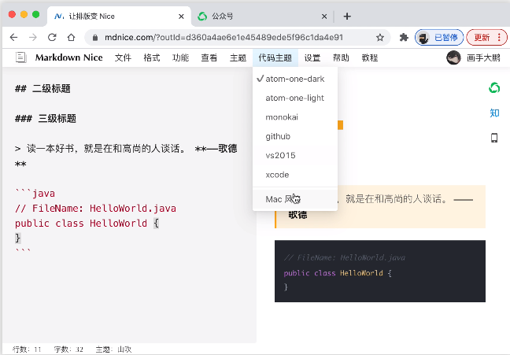The image size is (510, 355).
Task: Pick the xcode code theme
Action: (295, 175)
